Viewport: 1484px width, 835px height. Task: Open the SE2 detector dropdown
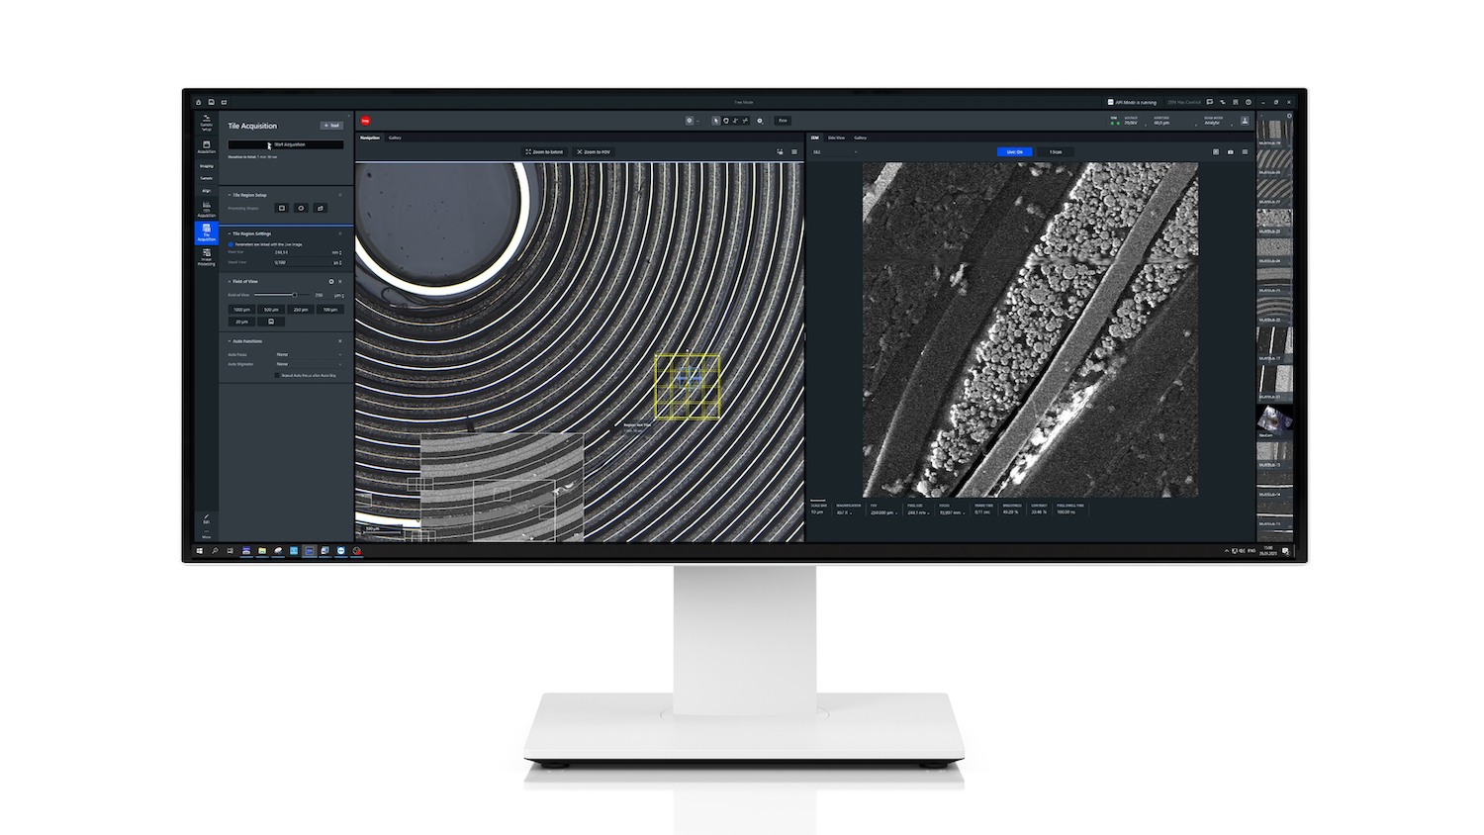click(x=836, y=151)
